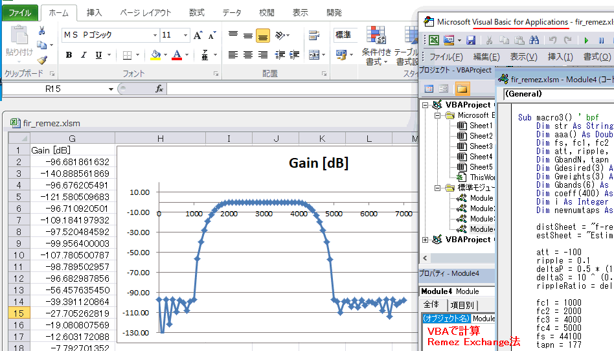Toggle top vertical align

coord(233,35)
